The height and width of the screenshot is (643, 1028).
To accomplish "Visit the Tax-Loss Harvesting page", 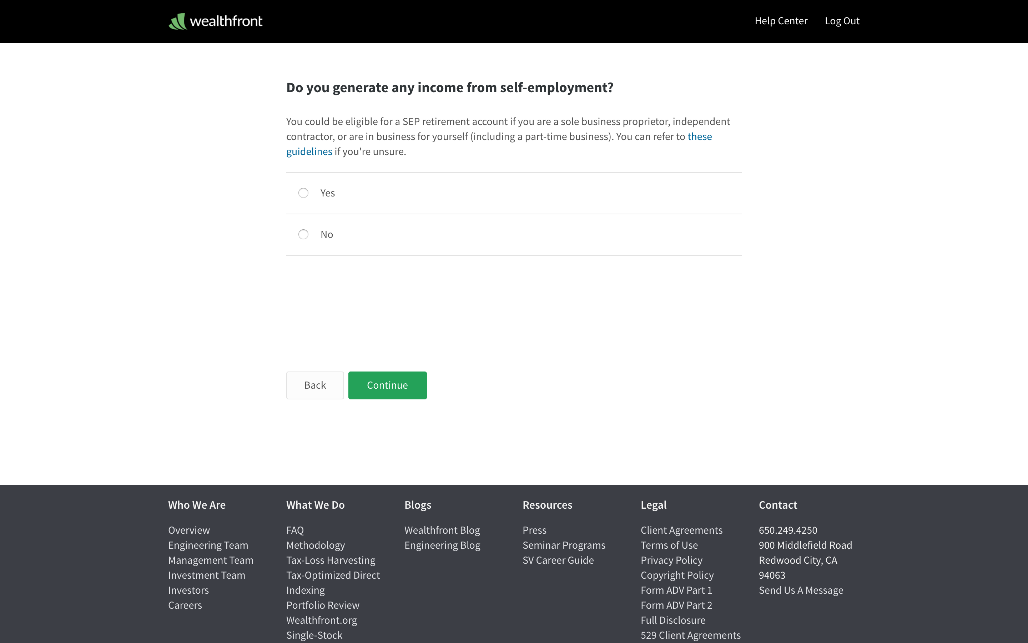I will click(x=331, y=560).
